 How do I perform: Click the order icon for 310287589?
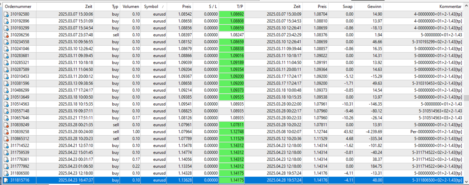pos(6,69)
